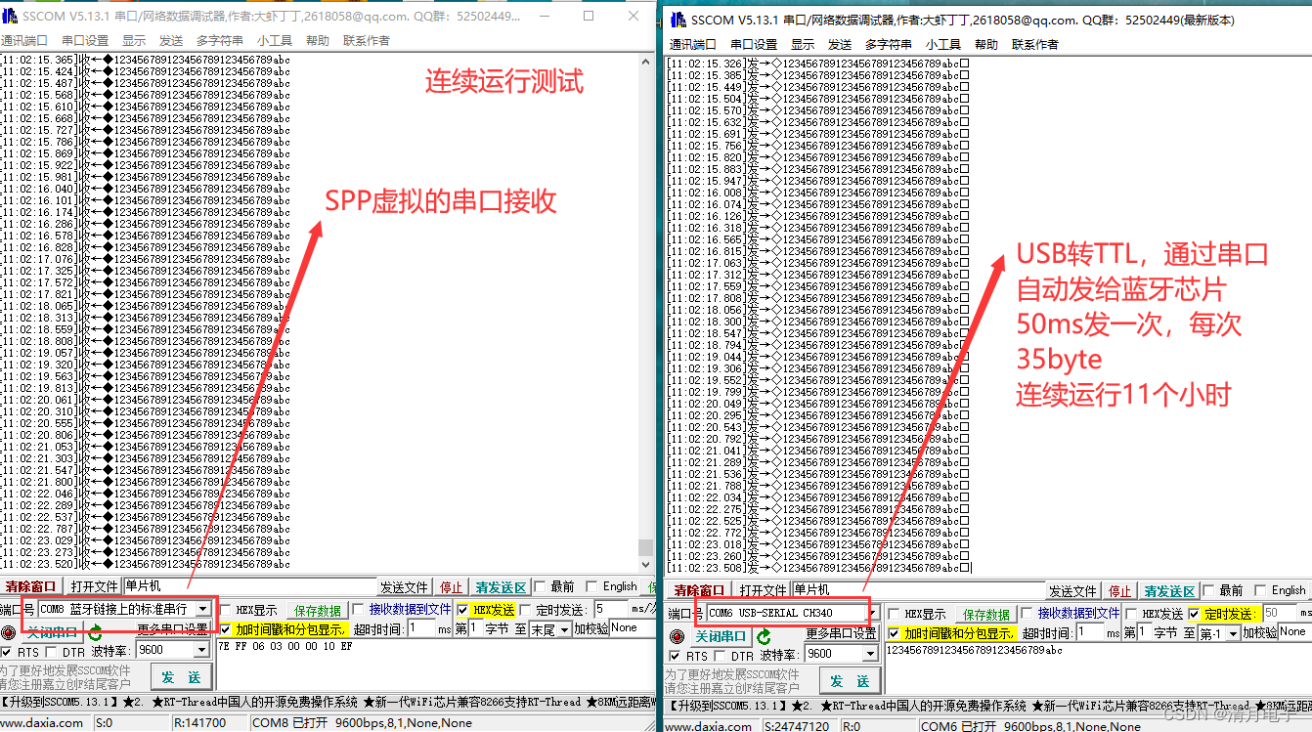The image size is (1312, 732).
Task: Click red port status indicator in COM6 window
Action: pos(677,636)
